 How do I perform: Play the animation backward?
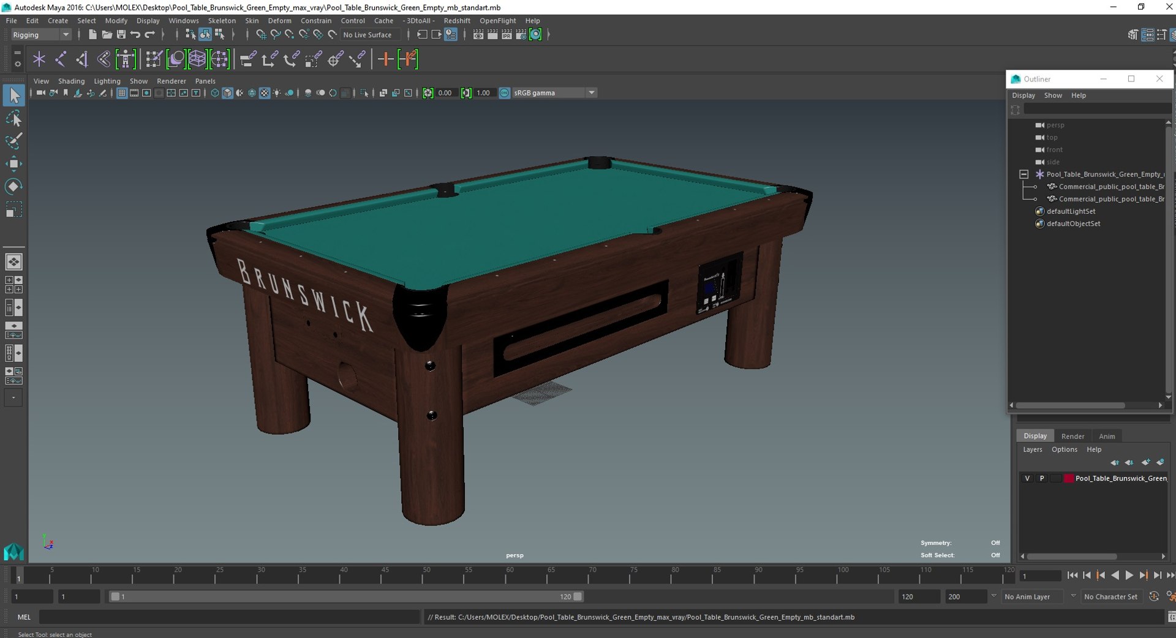(1115, 576)
